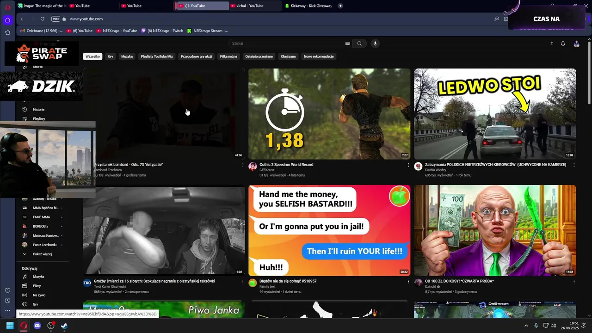
Task: Open more options for Błędów nie da się video
Action: pyautogui.click(x=408, y=282)
